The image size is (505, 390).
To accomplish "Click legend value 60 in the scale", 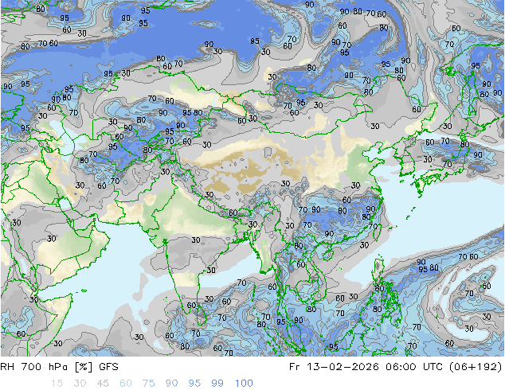I will [x=126, y=384].
